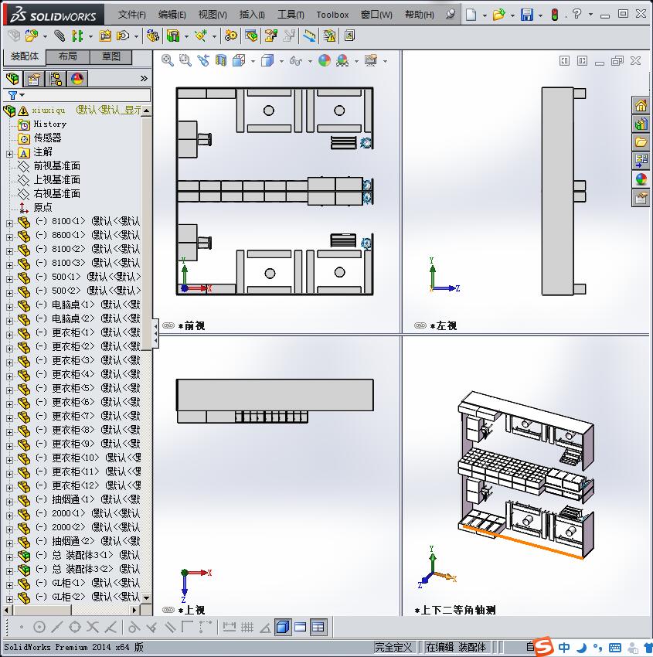Open the PropertyManager tab icon
653x657 pixels.
pyautogui.click(x=34, y=79)
